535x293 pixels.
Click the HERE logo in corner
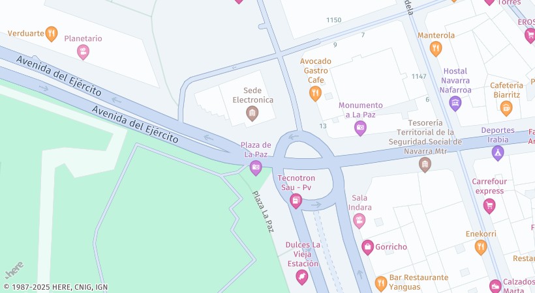pyautogui.click(x=14, y=270)
